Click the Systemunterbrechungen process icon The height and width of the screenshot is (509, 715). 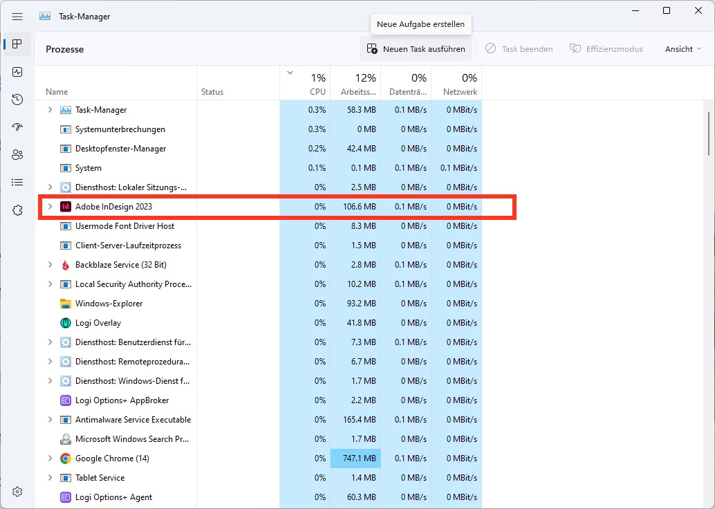click(x=66, y=129)
